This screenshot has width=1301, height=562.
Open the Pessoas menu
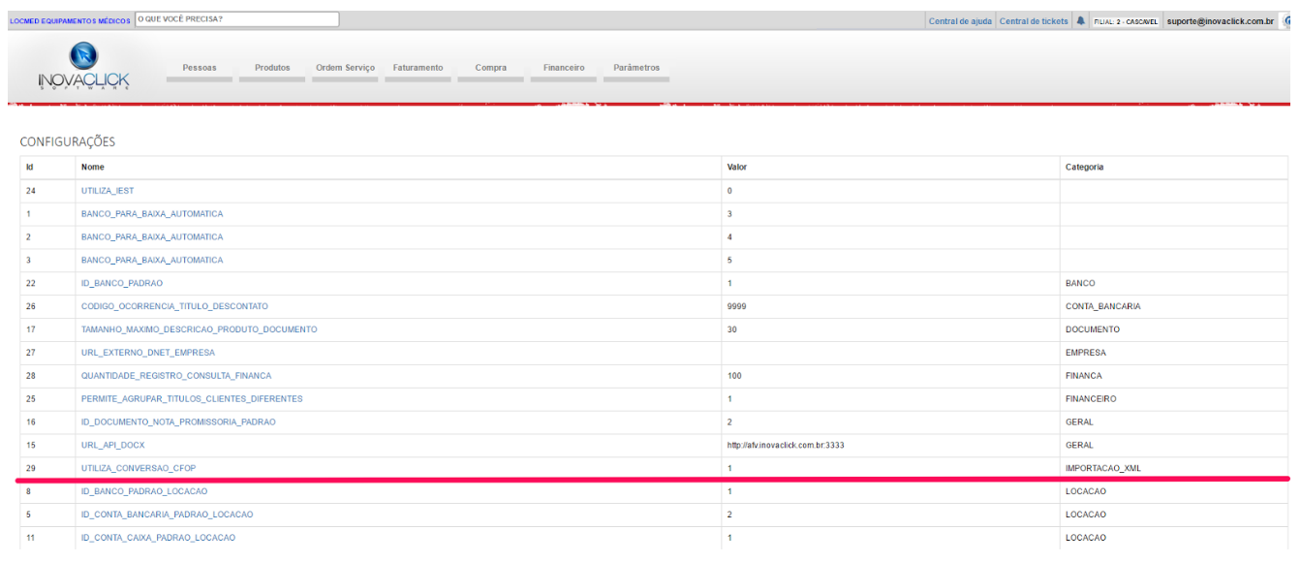click(200, 68)
